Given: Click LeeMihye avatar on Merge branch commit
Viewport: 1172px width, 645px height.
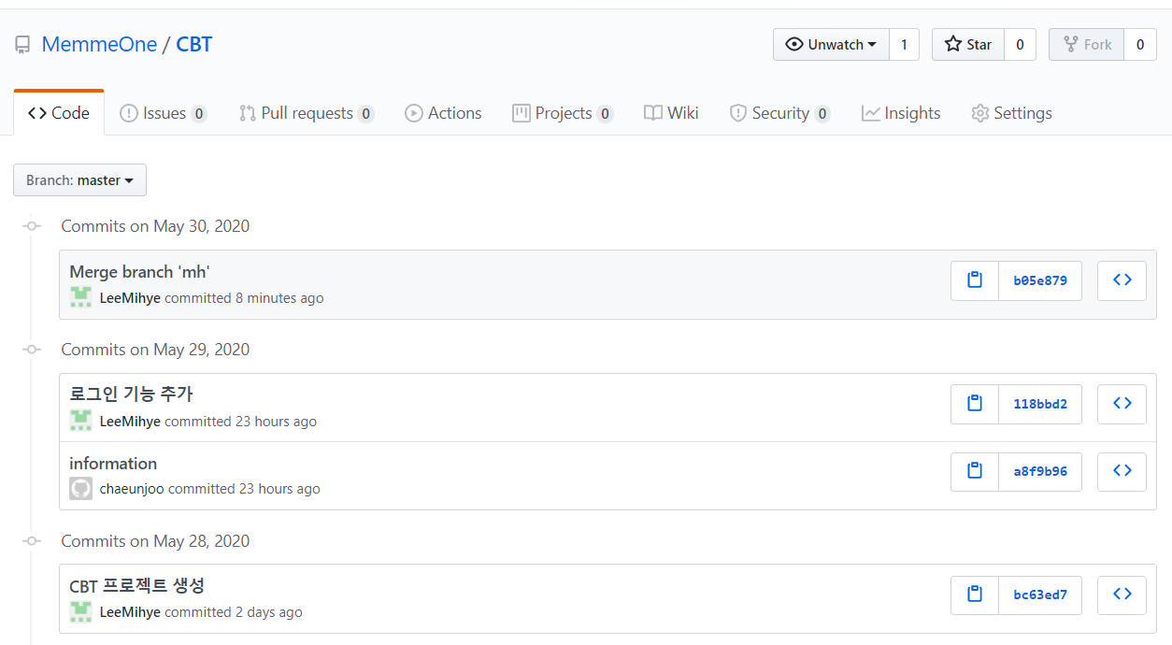Looking at the screenshot, I should coord(80,298).
